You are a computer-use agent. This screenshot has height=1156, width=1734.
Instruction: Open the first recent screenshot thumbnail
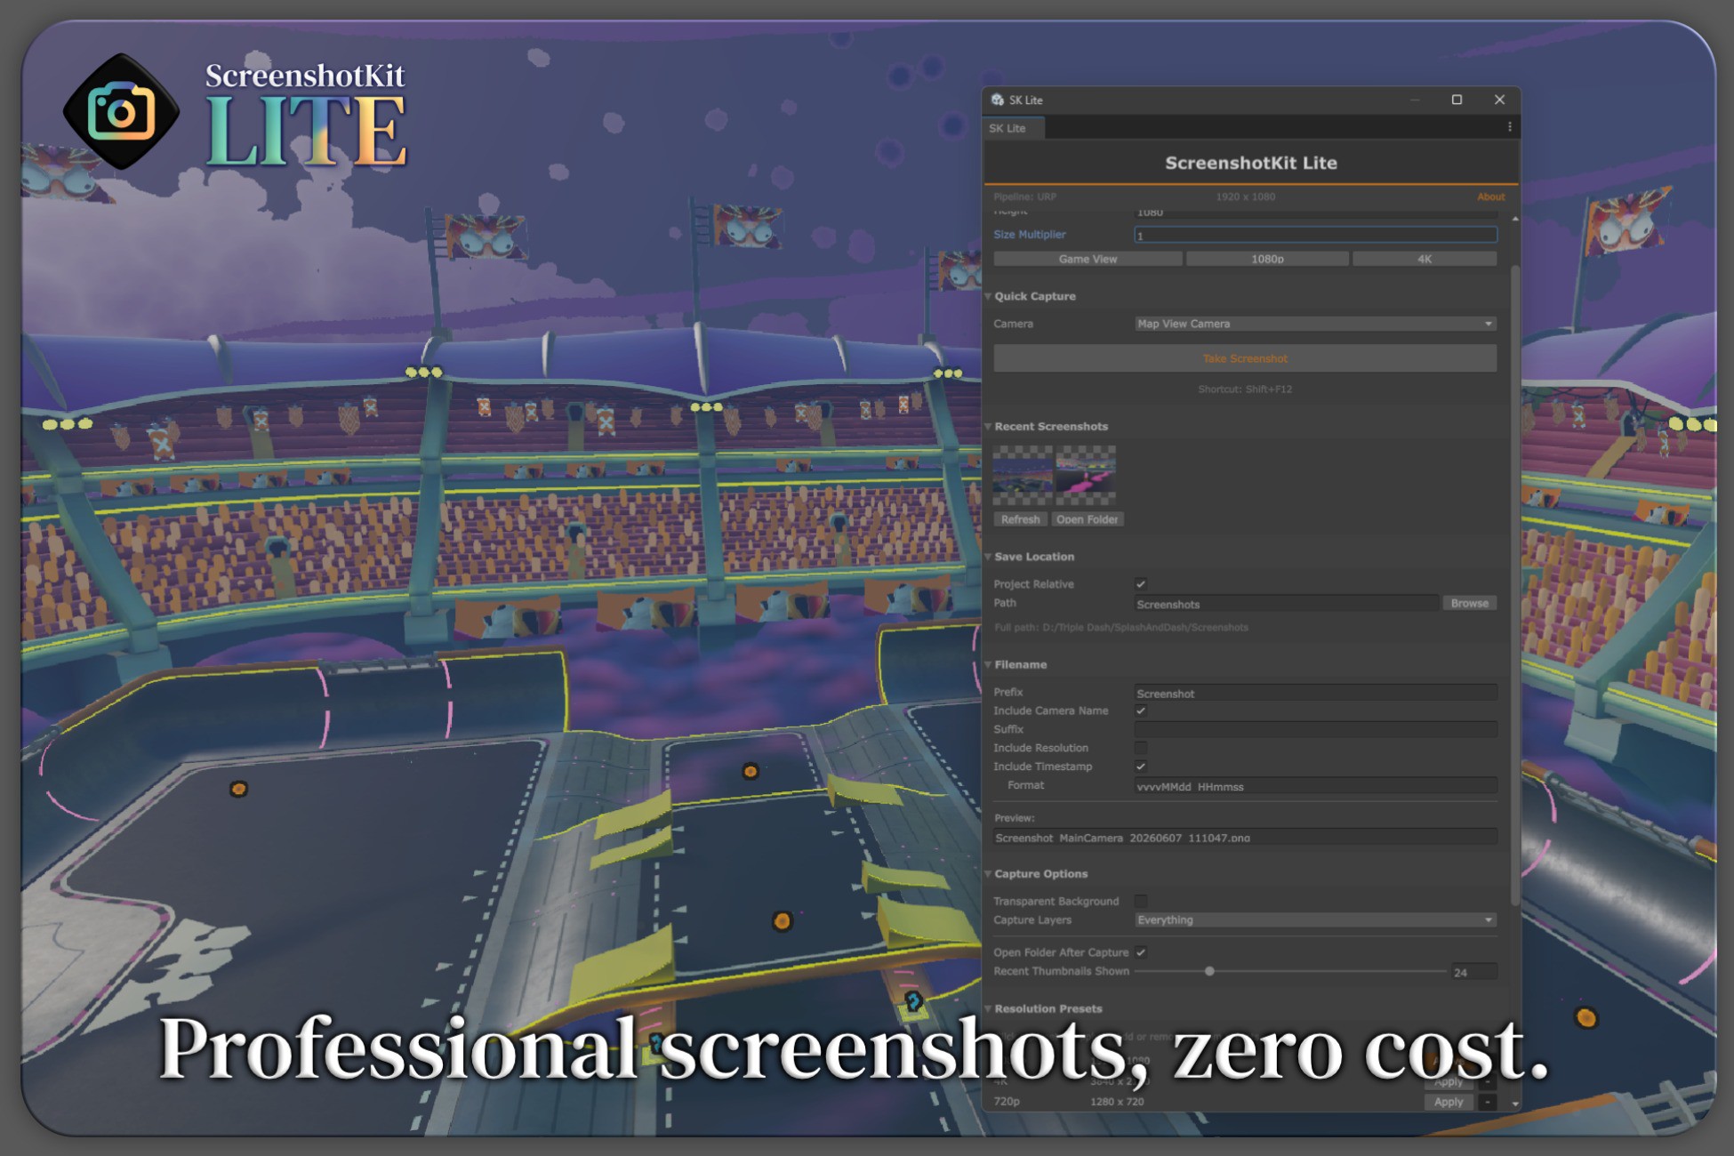(1023, 475)
